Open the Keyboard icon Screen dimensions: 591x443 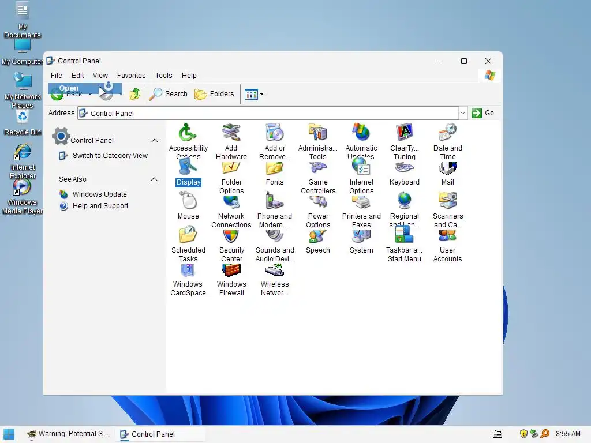coord(405,168)
